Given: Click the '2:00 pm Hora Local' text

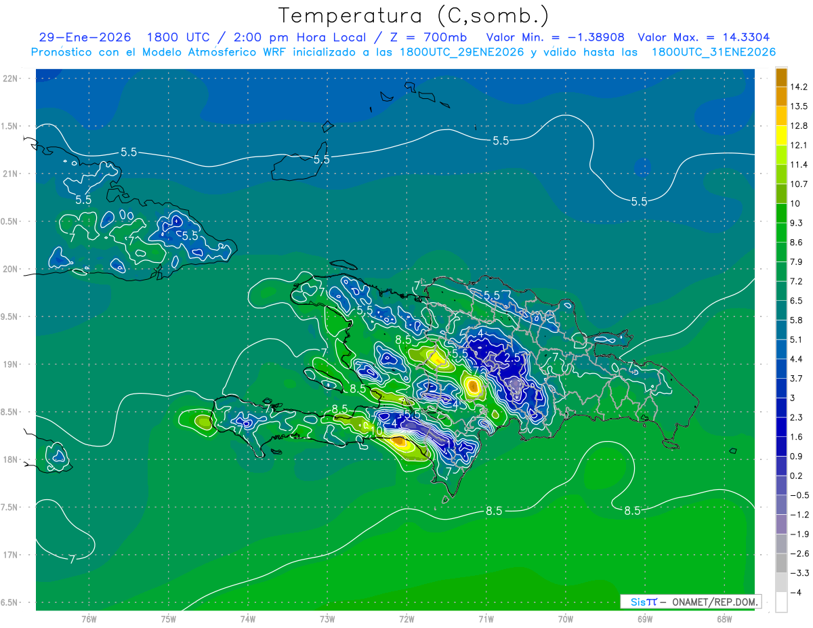Looking at the screenshot, I should tap(299, 37).
